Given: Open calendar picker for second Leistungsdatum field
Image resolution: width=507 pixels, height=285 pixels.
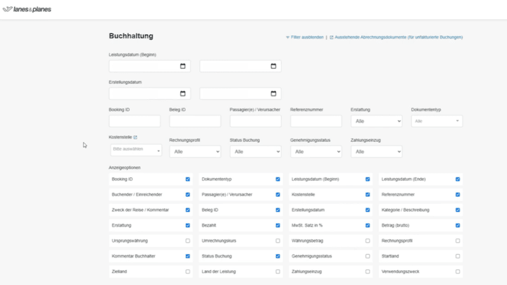Looking at the screenshot, I should coord(274,66).
